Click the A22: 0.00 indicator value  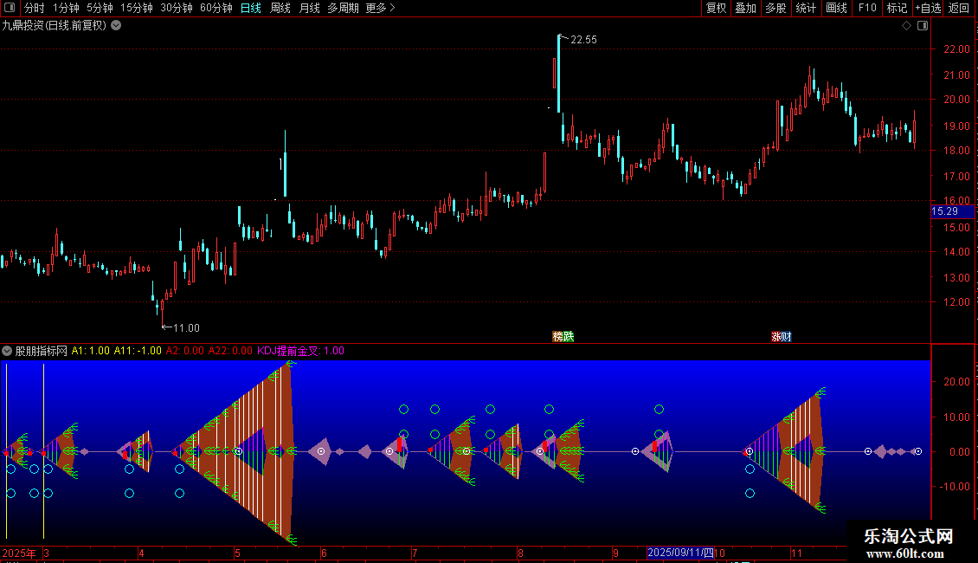[230, 351]
